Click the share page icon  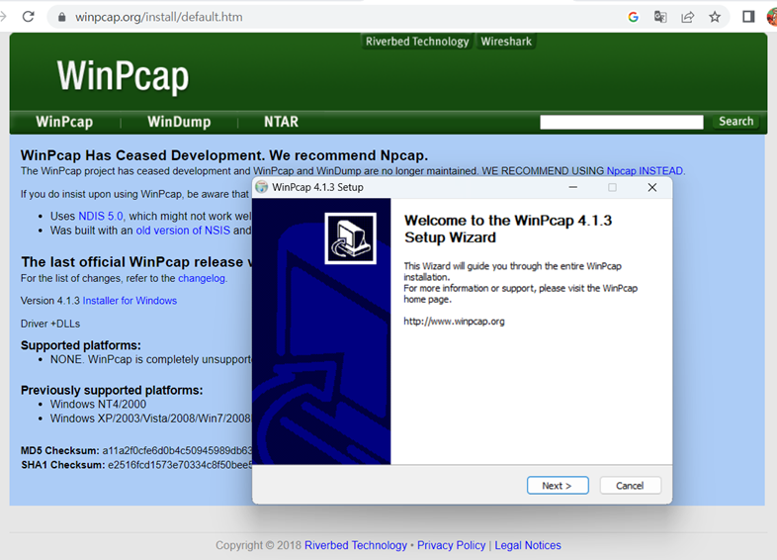687,17
